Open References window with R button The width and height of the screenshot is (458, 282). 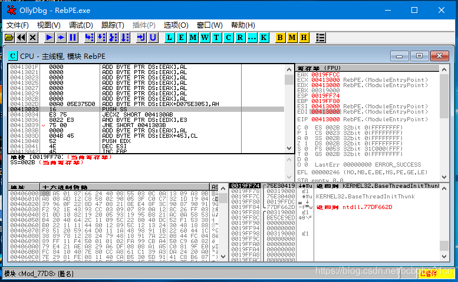coord(240,37)
